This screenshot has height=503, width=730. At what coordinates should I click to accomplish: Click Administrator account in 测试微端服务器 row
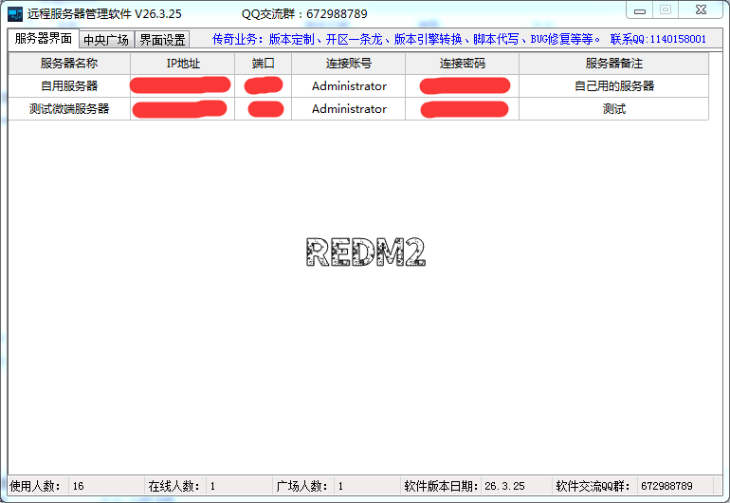(x=349, y=109)
